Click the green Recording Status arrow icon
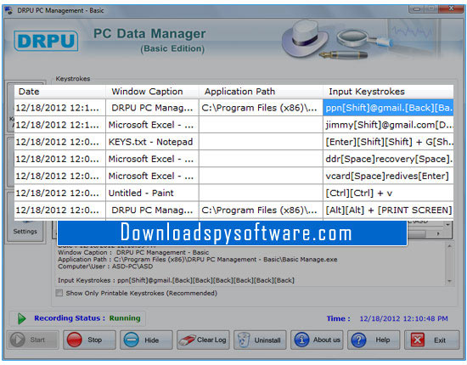The image size is (467, 365). [21, 318]
